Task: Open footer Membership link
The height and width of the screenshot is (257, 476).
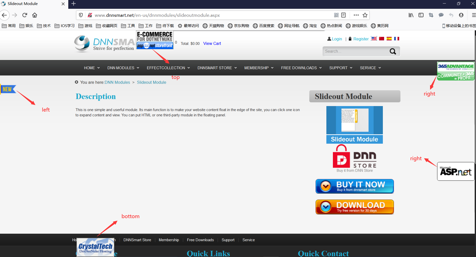Action: (169, 240)
